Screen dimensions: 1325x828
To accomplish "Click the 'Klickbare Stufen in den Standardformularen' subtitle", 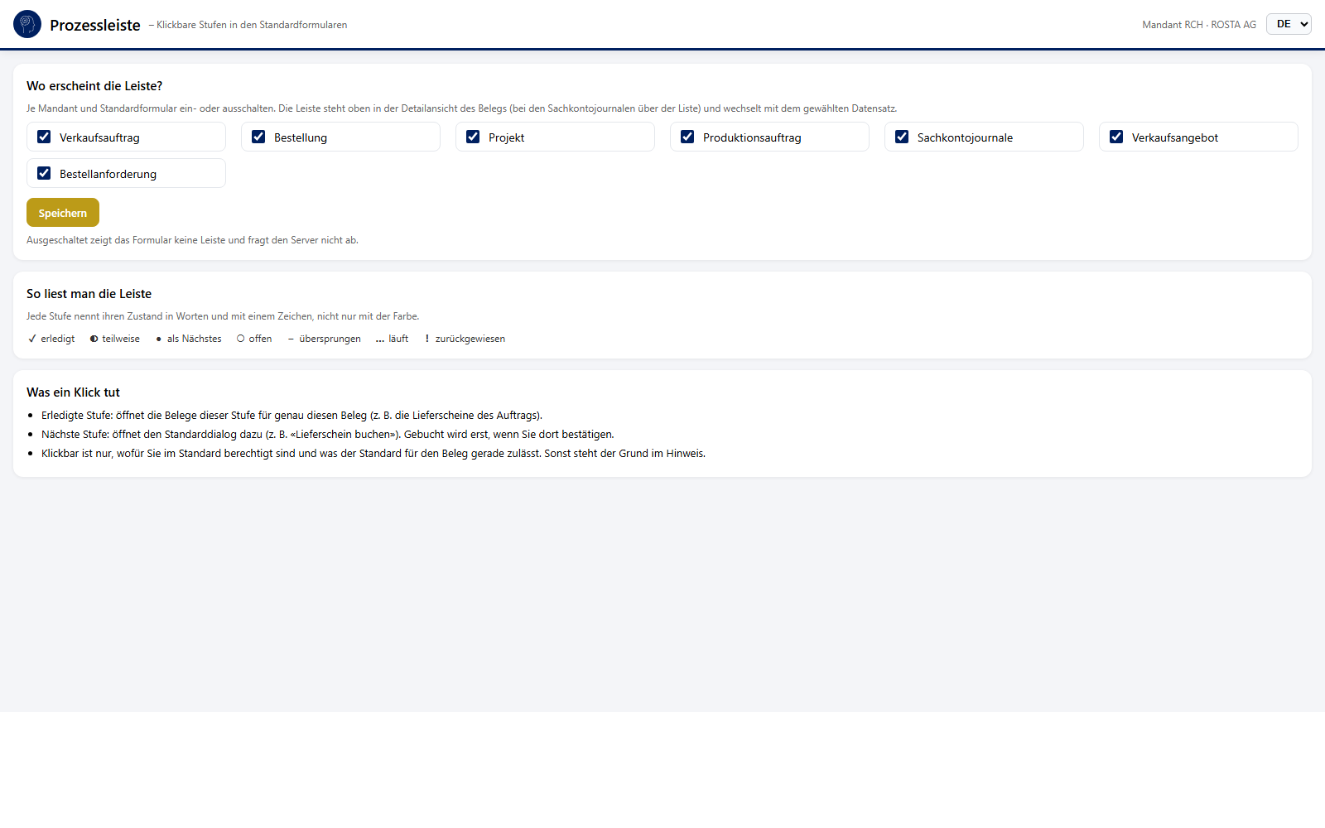I will [x=248, y=25].
